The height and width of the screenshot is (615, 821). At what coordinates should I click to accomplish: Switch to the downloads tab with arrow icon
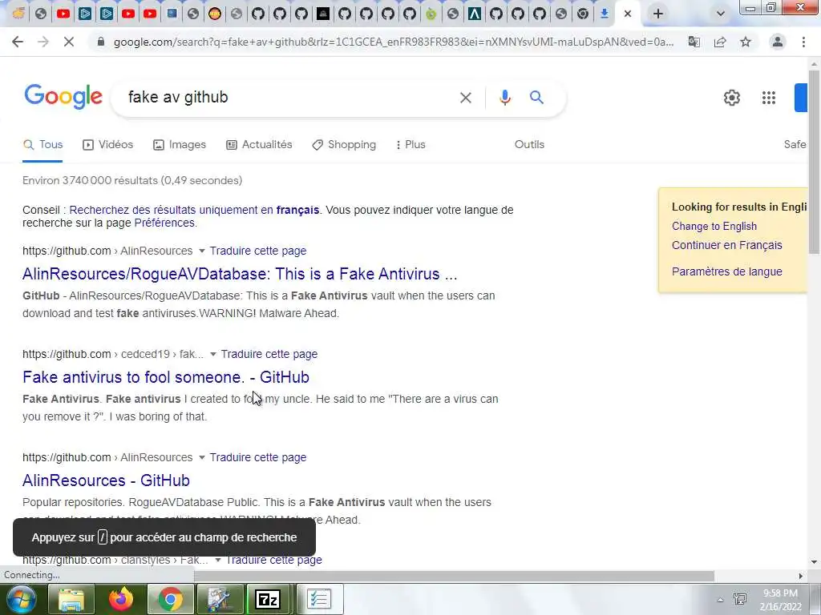[x=605, y=14]
